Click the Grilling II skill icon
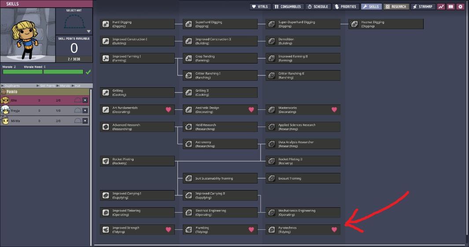 (188, 93)
